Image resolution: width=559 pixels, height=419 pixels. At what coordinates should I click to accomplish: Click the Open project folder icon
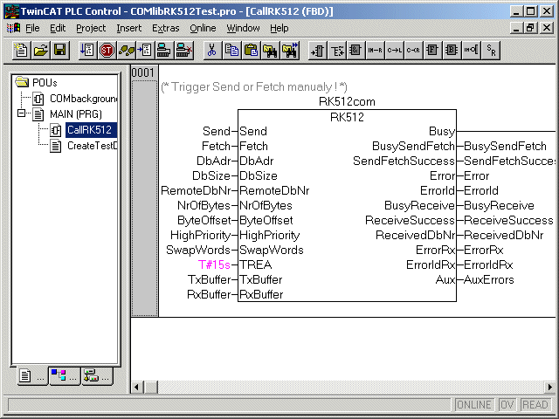[x=41, y=50]
